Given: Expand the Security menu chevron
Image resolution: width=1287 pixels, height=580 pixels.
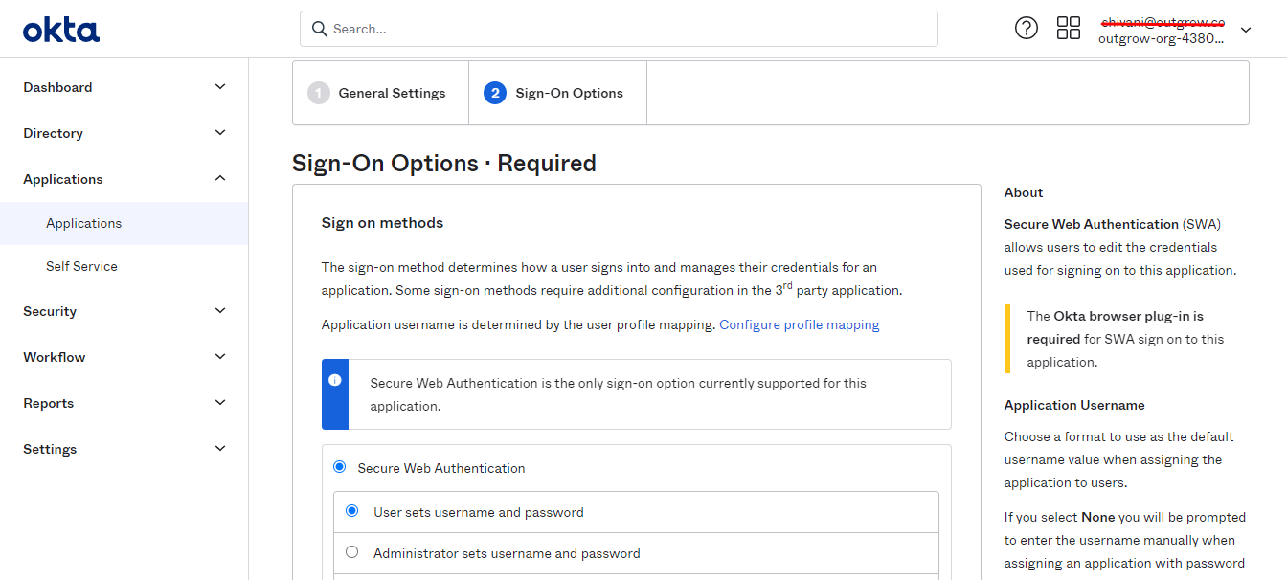Looking at the screenshot, I should 220,311.
